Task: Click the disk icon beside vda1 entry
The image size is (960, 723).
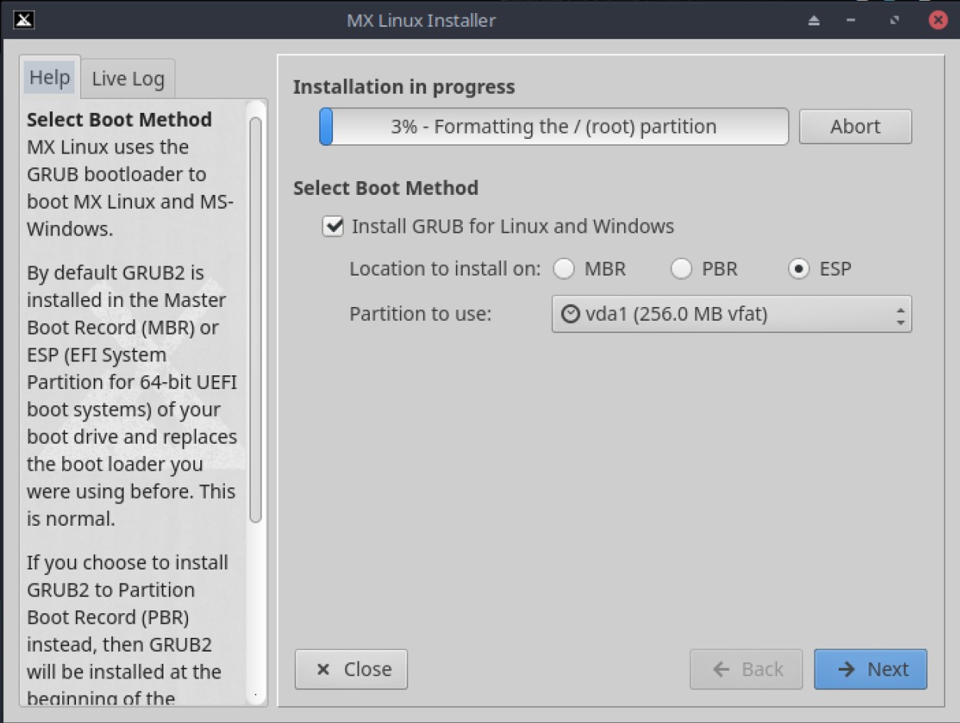Action: tap(570, 314)
